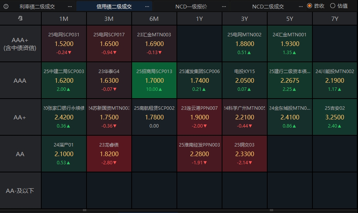Click the info icon beside 利率债二级成交
358x213 pixels.
click(6, 7)
